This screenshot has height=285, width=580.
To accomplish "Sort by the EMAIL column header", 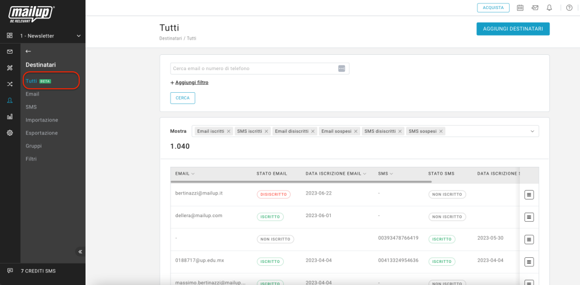I will tap(185, 174).
